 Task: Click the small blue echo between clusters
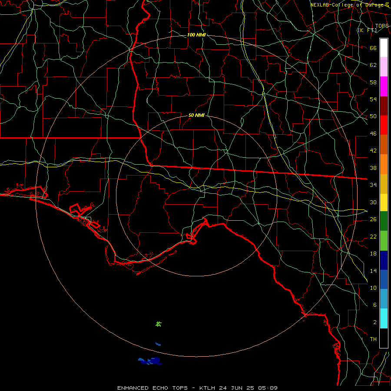(x=158, y=344)
